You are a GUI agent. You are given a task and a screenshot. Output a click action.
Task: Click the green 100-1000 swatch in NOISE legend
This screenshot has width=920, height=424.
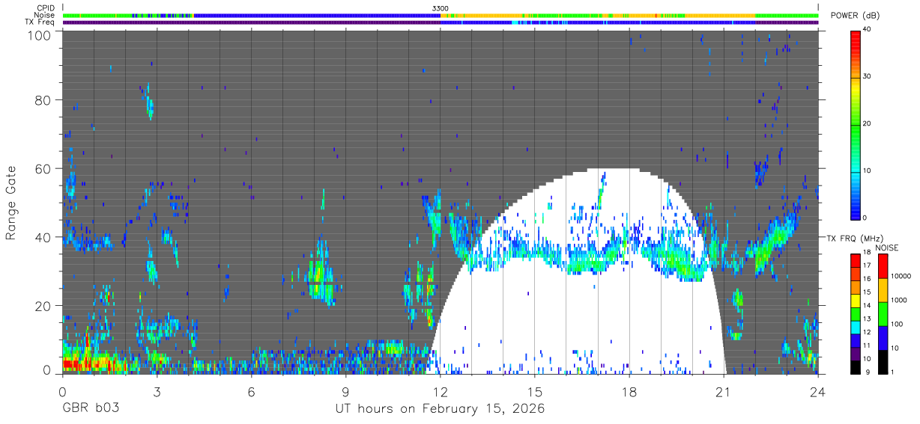pos(883,313)
